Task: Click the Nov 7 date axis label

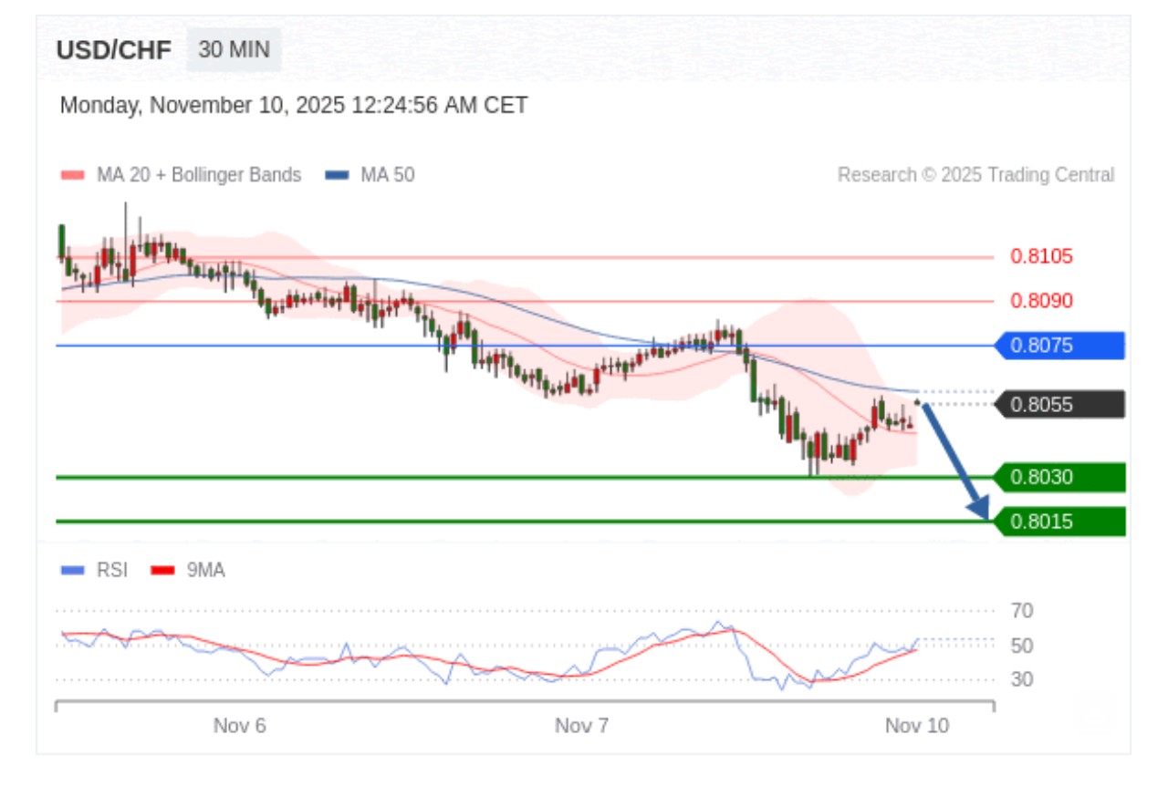Action: (x=581, y=726)
